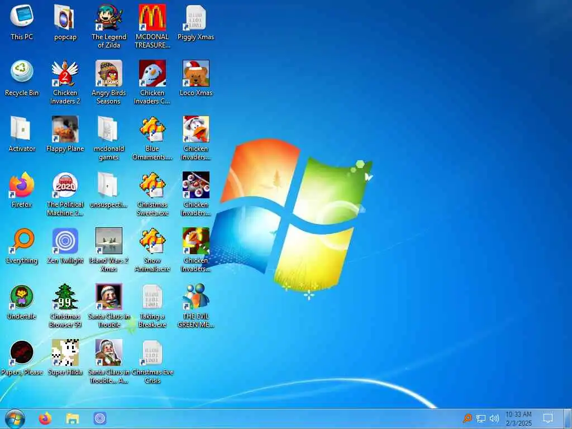
Task: Select the Chicken Invaders C... snowman icon
Action: point(152,83)
